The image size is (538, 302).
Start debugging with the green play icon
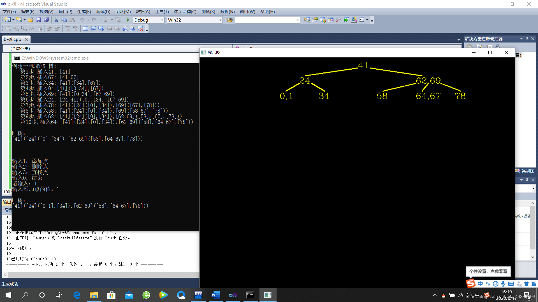128,20
